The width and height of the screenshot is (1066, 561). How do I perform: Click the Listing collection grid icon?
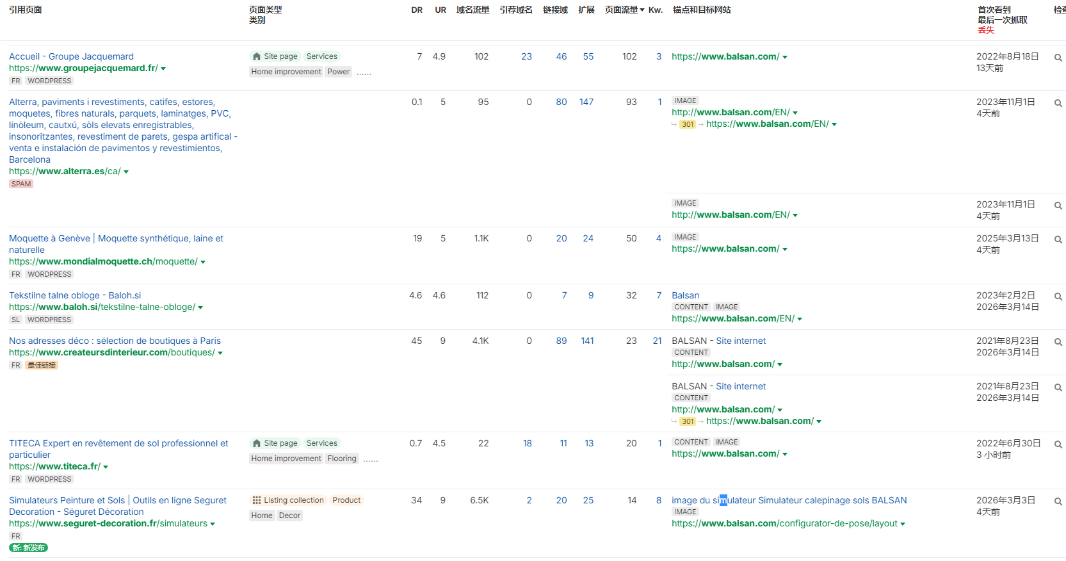point(257,500)
